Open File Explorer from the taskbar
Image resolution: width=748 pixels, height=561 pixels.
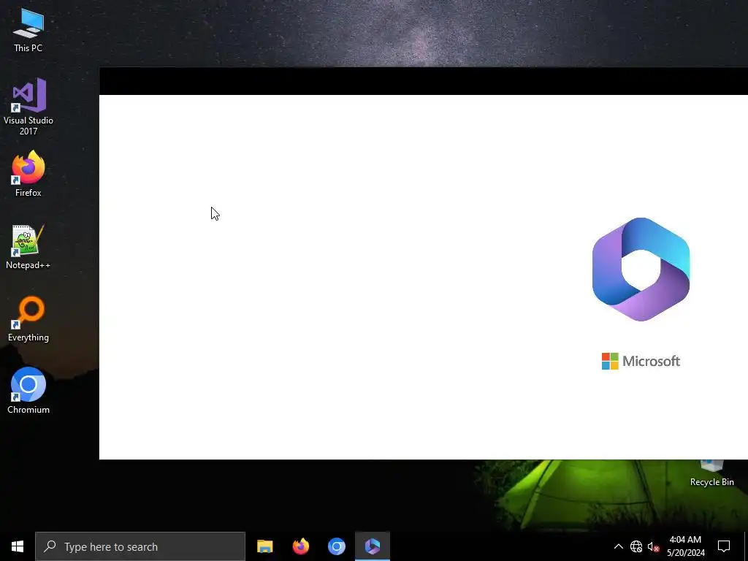264,546
